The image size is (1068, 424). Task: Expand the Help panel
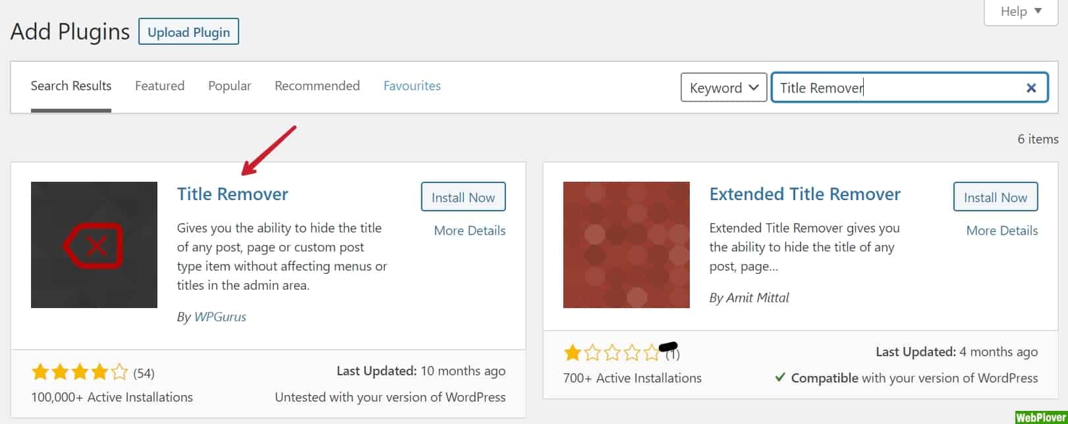(1021, 12)
